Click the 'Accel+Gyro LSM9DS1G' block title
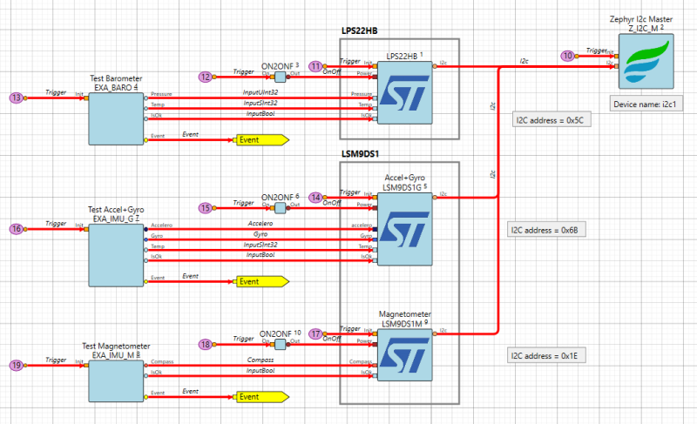Viewport: 697px width, 424px height. pos(404,183)
